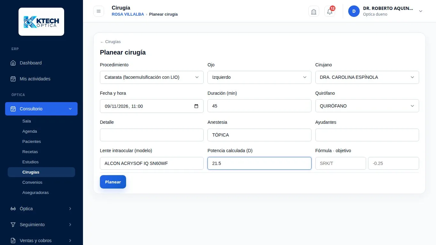Click the Fecha y hora field
436x245 pixels.
click(152, 106)
